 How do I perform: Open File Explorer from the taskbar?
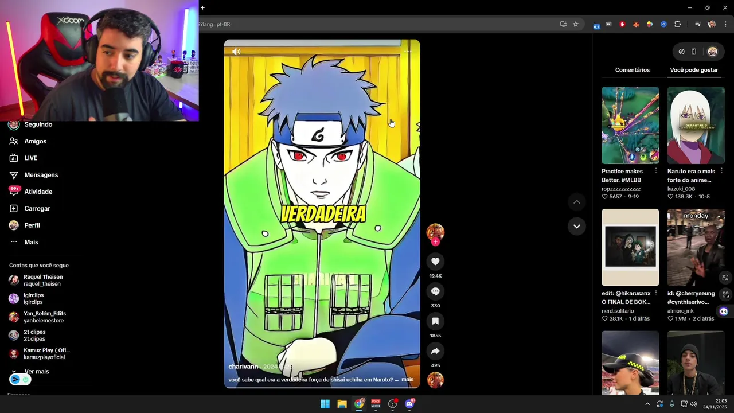coord(342,404)
